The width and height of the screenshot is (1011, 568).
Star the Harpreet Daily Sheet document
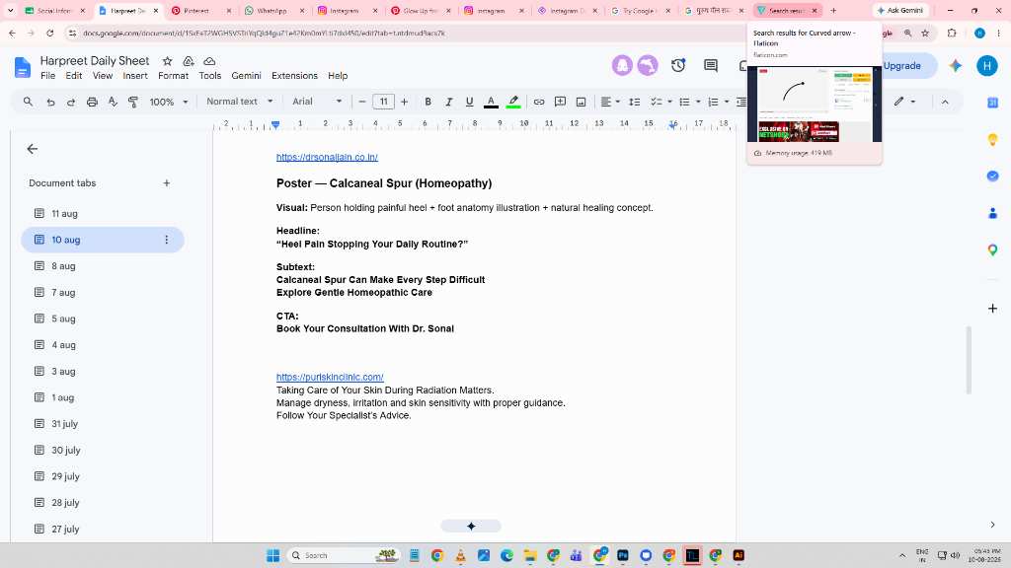(167, 61)
